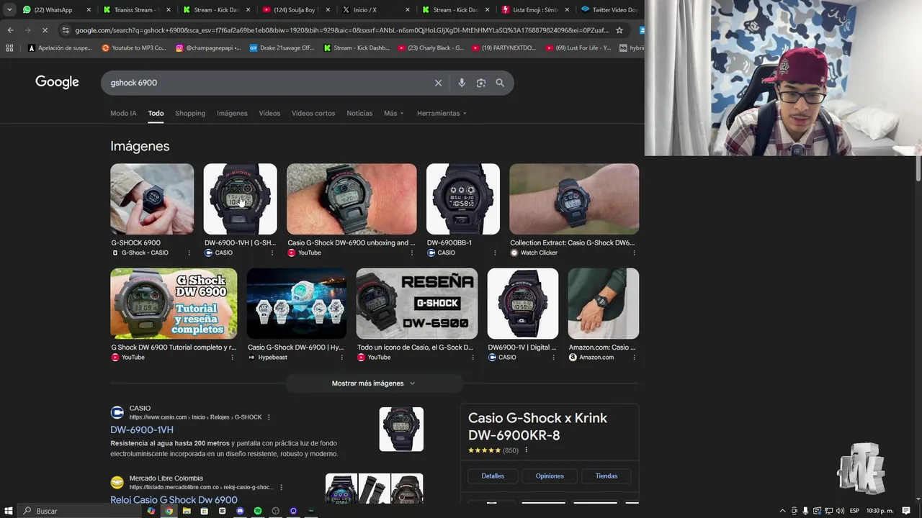Stop loading the page in the toolbar
The image size is (922, 518).
[x=45, y=30]
